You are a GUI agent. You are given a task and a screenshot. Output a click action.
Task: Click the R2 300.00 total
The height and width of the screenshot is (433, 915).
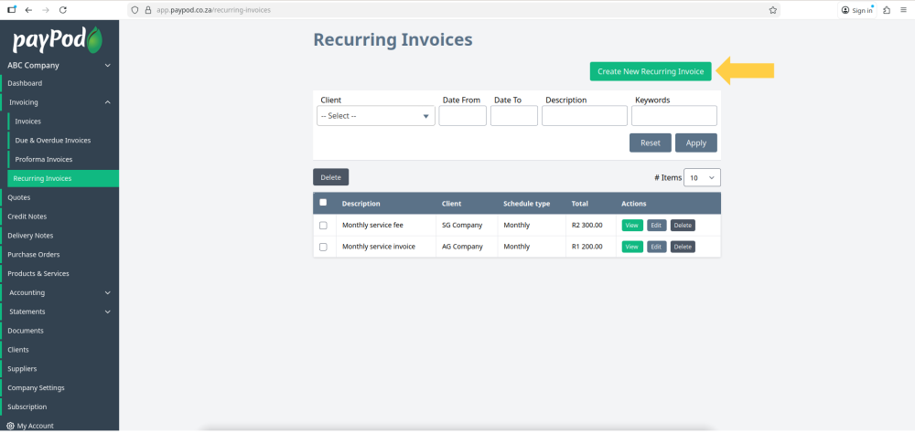tap(587, 225)
